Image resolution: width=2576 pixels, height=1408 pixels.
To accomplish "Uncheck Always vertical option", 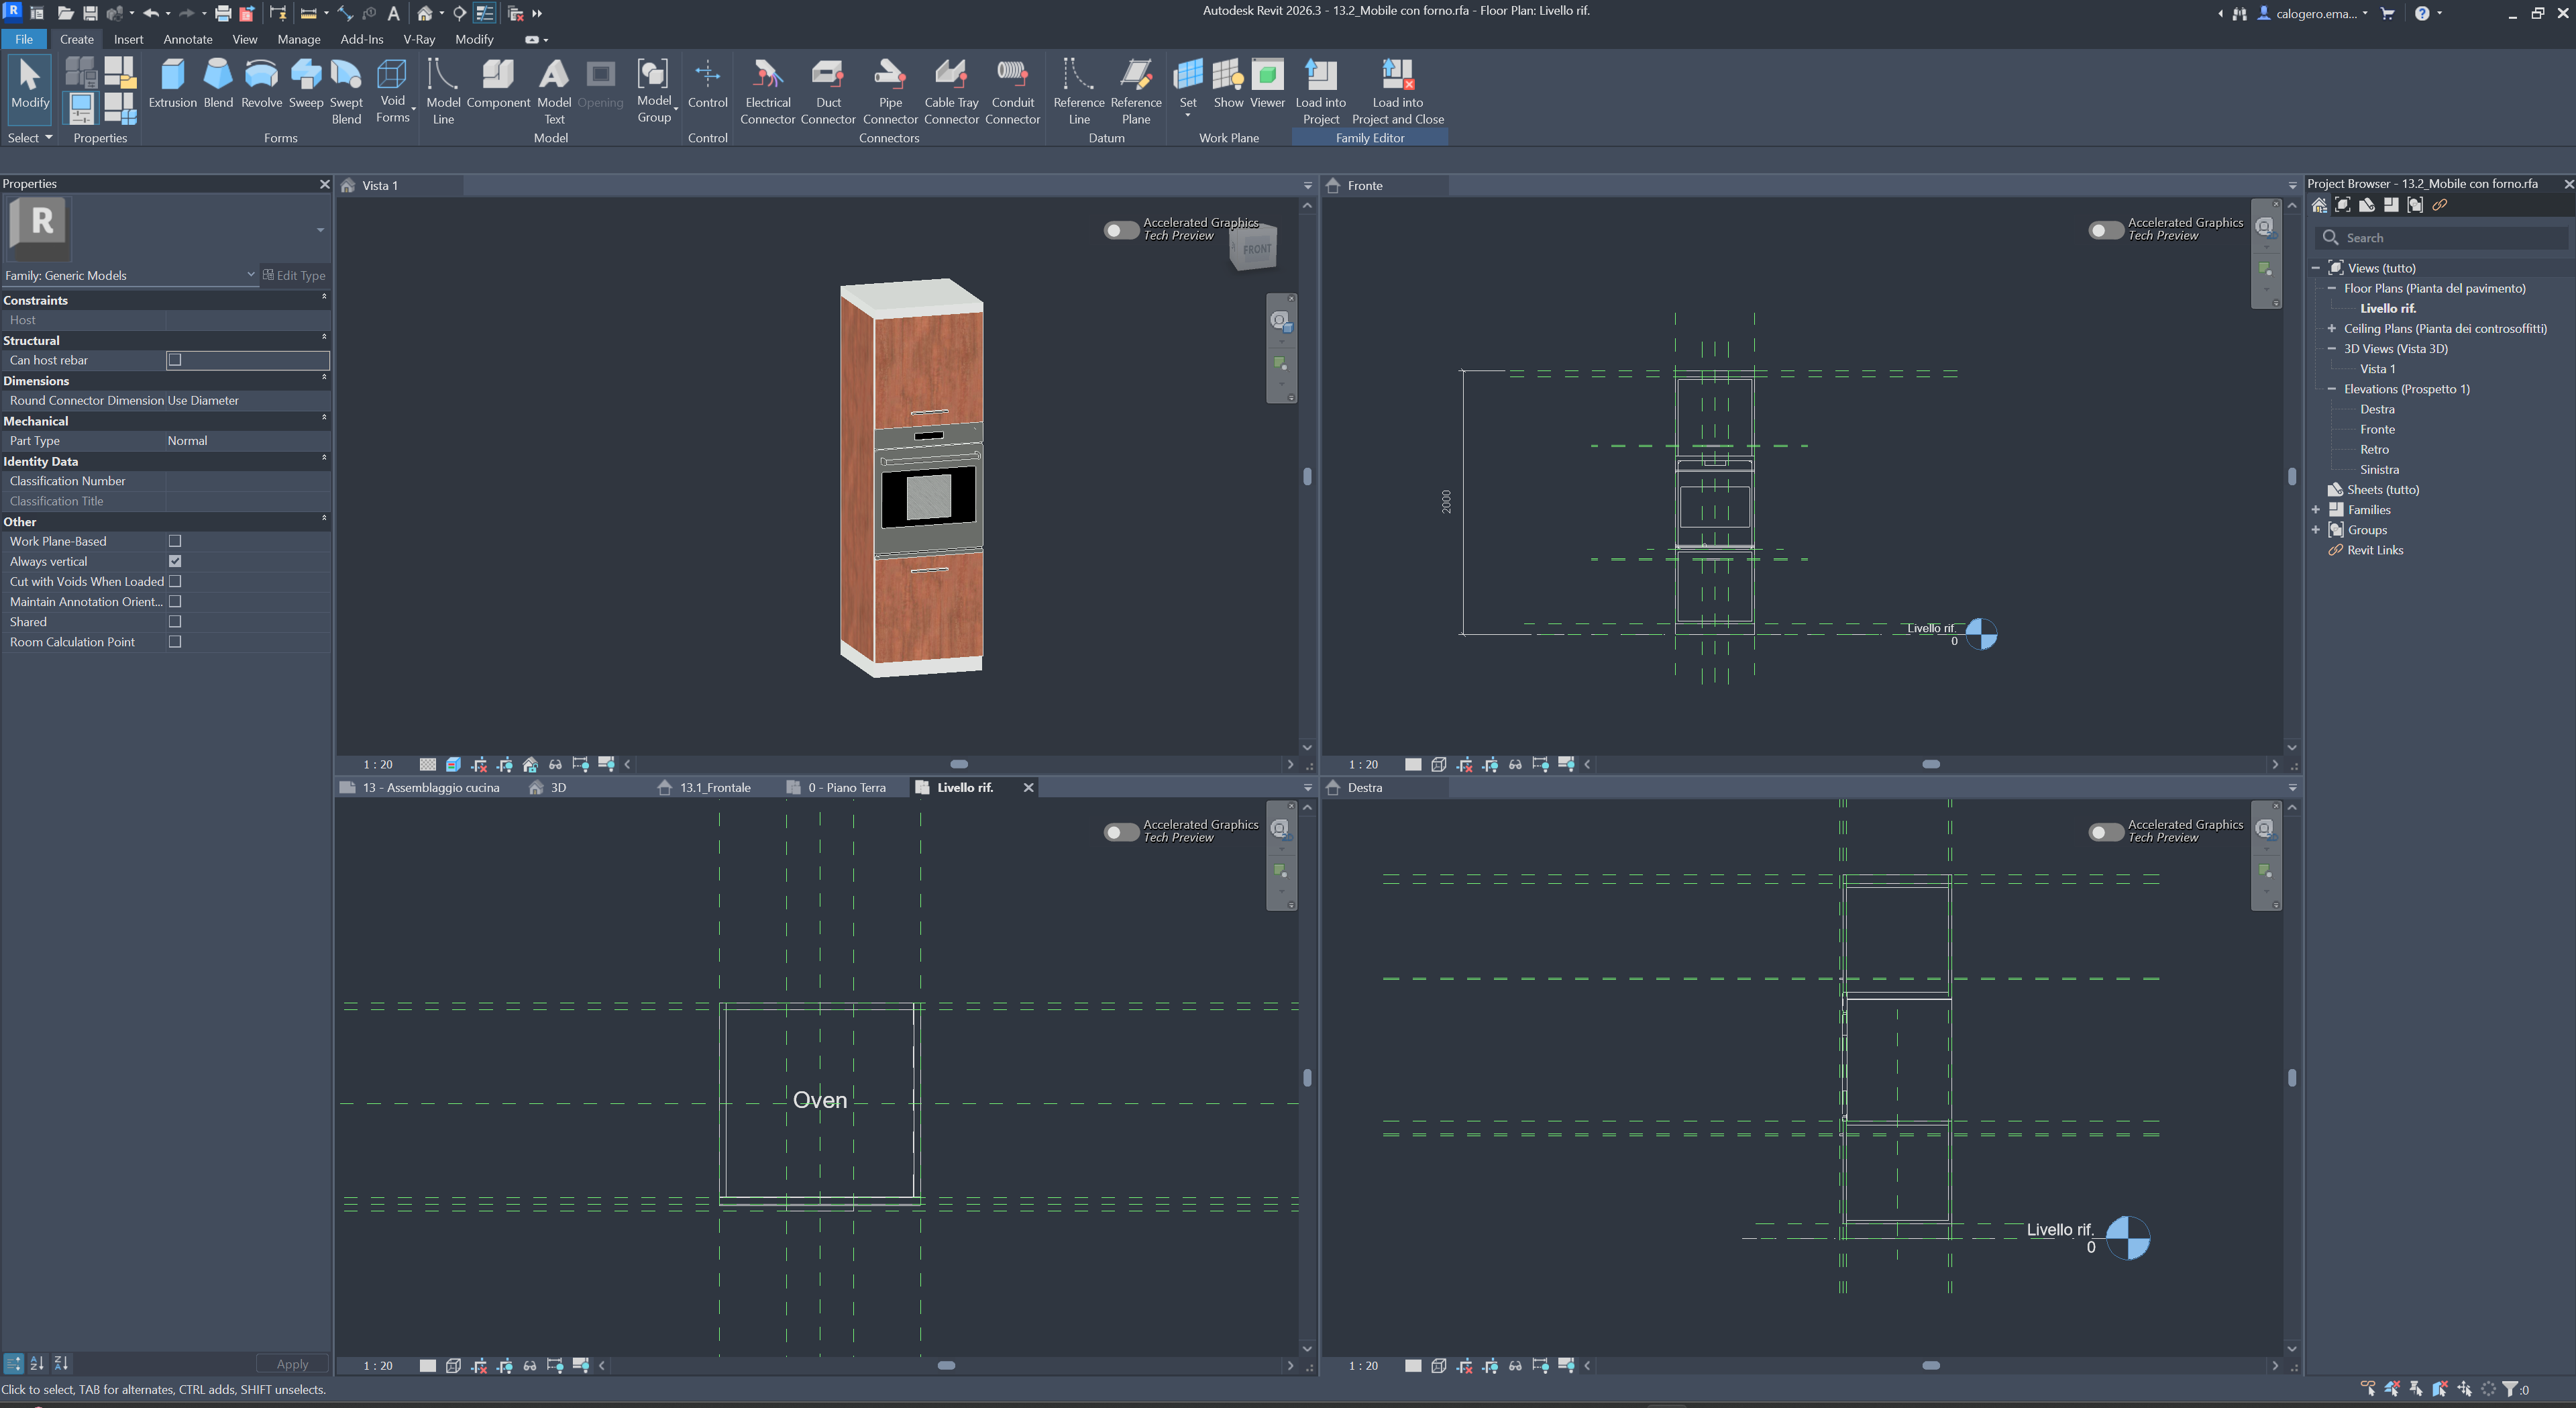I will tap(175, 562).
